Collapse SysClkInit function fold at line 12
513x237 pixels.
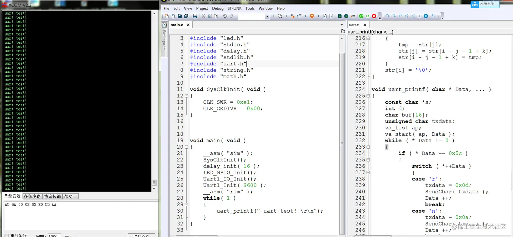tap(186, 96)
